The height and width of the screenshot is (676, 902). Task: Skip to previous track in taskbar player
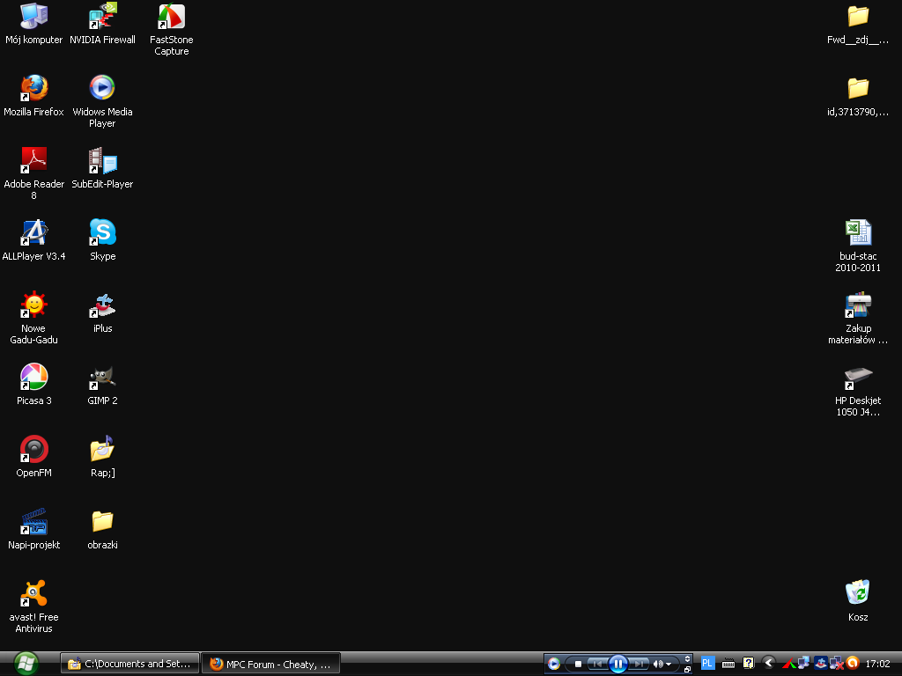pyautogui.click(x=598, y=664)
